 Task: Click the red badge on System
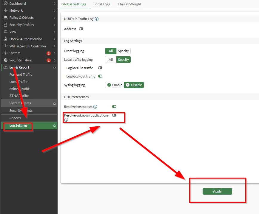(48, 53)
